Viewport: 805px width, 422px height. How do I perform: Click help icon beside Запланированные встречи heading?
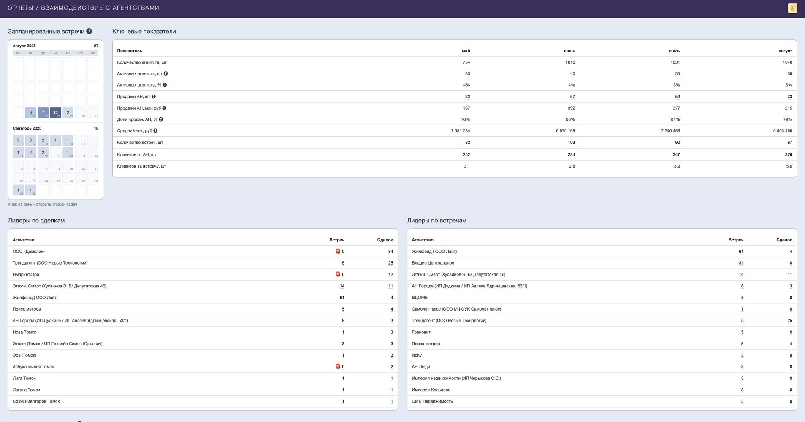tap(89, 31)
